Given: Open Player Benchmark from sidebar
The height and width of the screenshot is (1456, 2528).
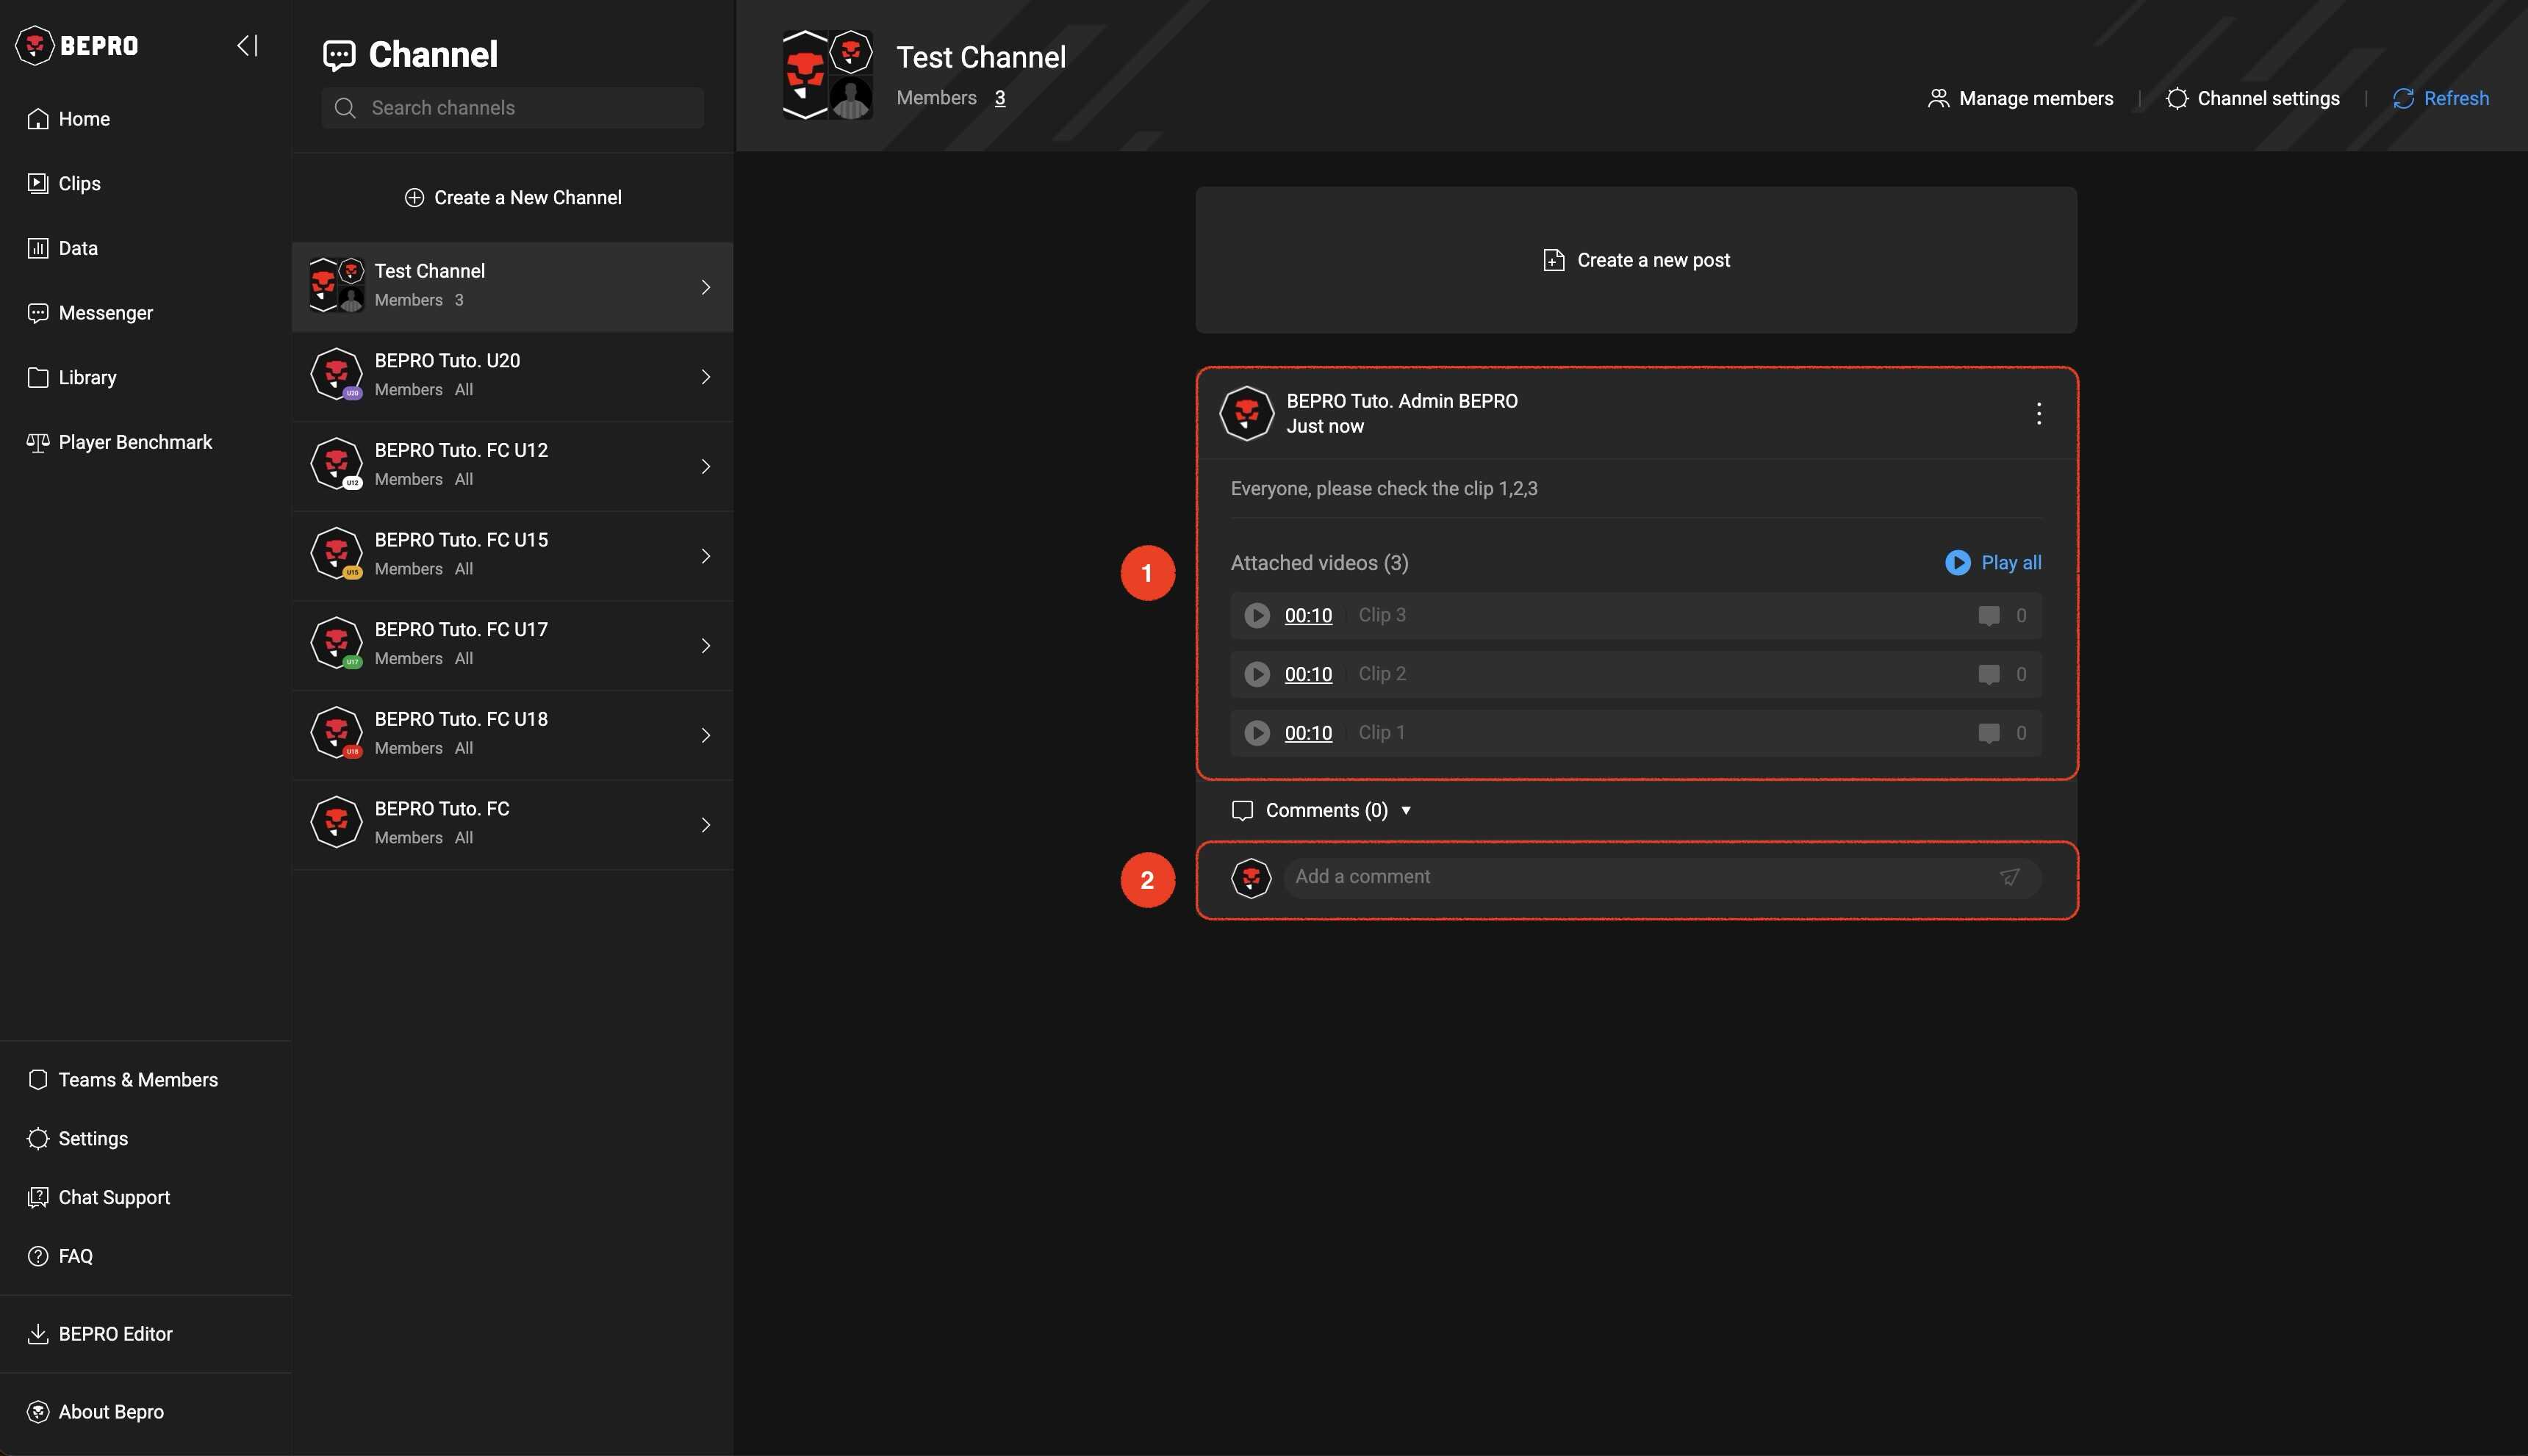Looking at the screenshot, I should click(135, 442).
